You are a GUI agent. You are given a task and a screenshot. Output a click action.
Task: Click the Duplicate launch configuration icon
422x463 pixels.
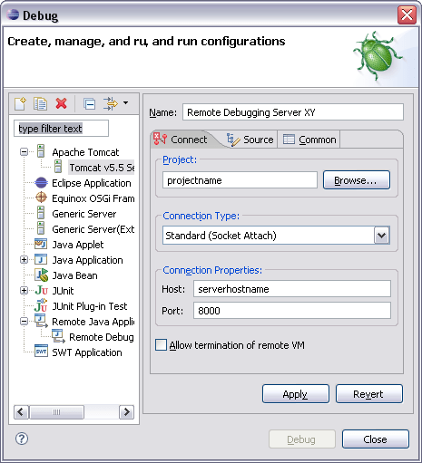point(40,103)
